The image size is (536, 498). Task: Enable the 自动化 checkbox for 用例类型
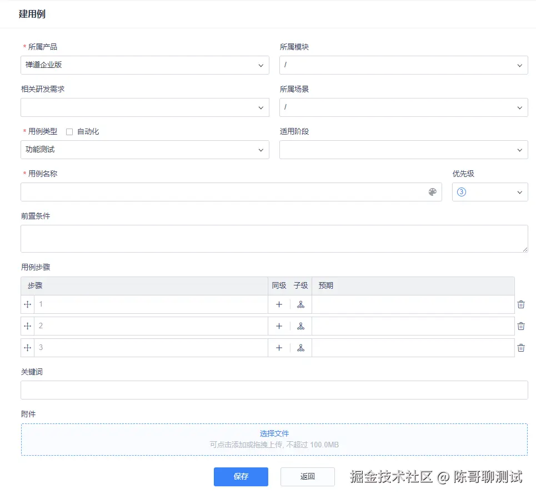coord(69,131)
